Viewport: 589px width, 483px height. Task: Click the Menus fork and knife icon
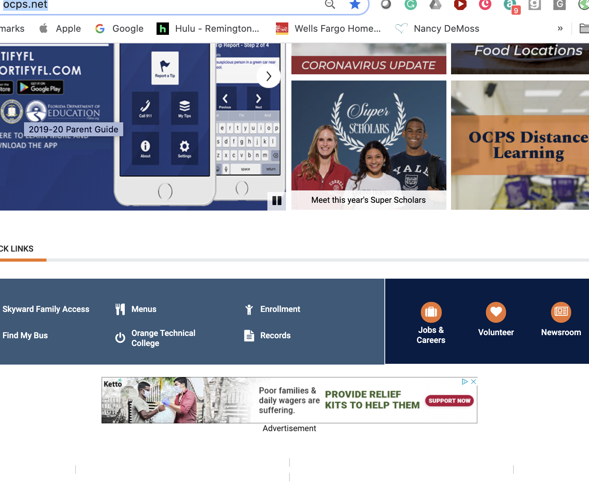(x=120, y=309)
